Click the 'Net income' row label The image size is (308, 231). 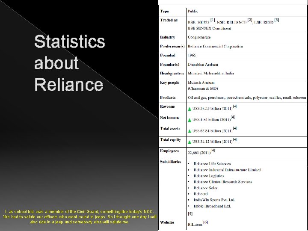pyautogui.click(x=169, y=118)
